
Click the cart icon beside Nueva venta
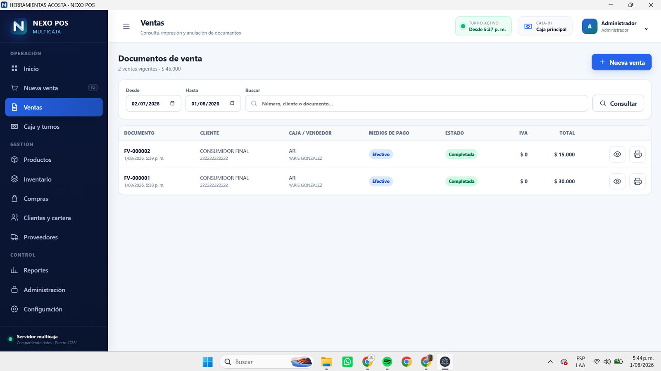(14, 88)
